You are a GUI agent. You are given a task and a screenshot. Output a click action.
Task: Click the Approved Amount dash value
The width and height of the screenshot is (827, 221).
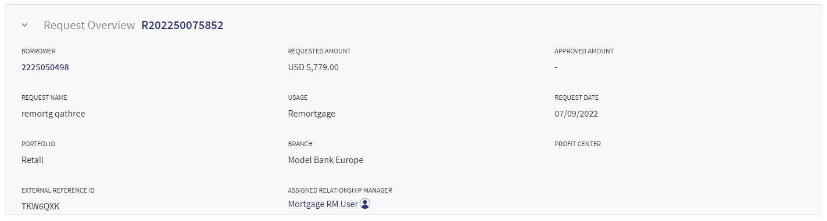pyautogui.click(x=556, y=67)
